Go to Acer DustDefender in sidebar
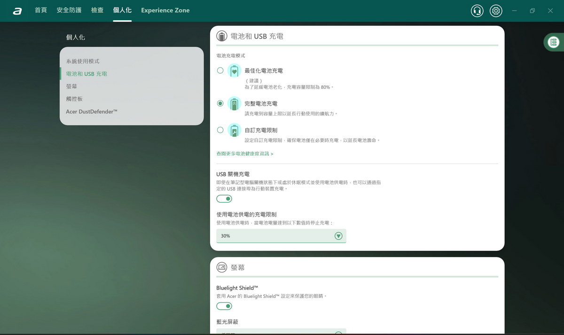The height and width of the screenshot is (335, 564). [92, 112]
